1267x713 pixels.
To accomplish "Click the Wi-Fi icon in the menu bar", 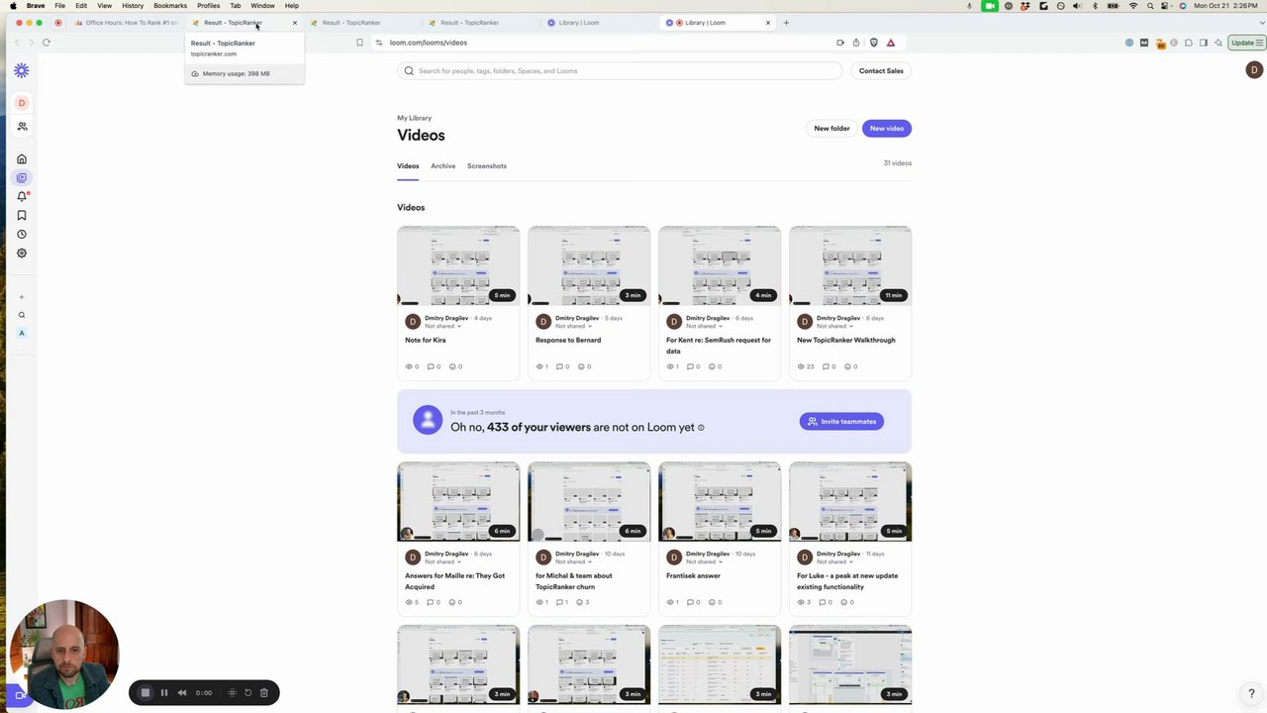I will (x=1133, y=6).
